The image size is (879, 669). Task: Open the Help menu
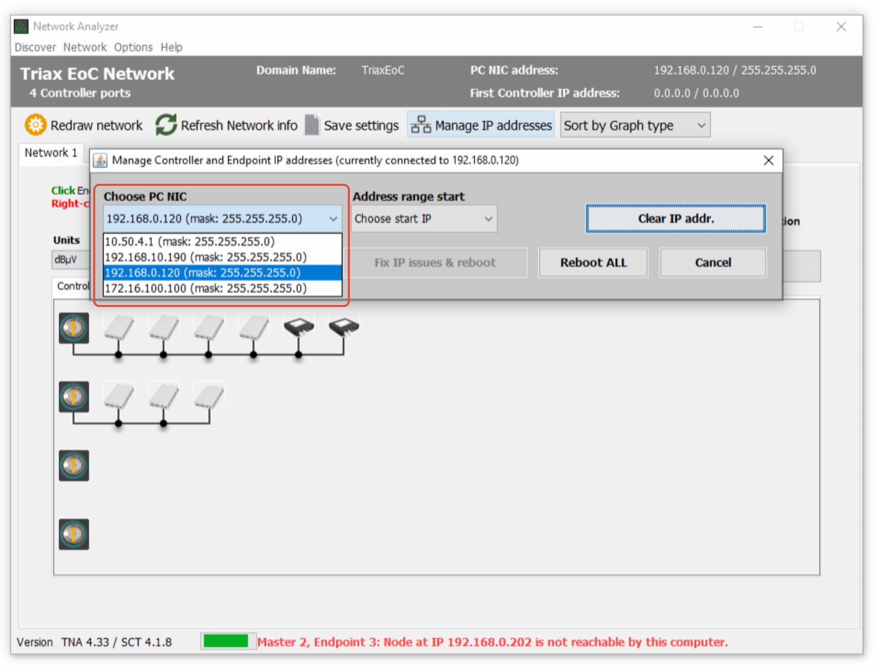(171, 47)
